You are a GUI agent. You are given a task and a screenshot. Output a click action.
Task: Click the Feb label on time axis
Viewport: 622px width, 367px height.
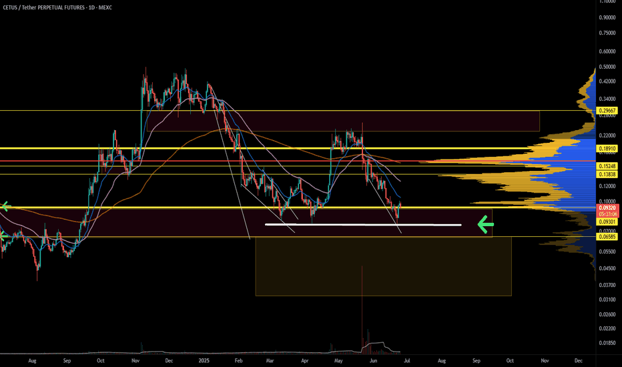[238, 360]
